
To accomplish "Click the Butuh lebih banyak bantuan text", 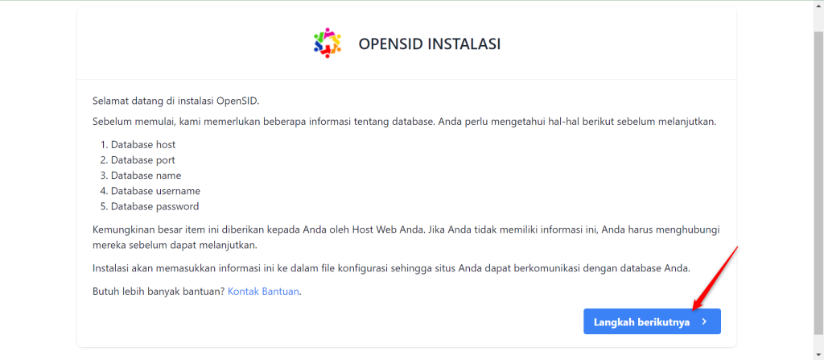I will tap(159, 292).
